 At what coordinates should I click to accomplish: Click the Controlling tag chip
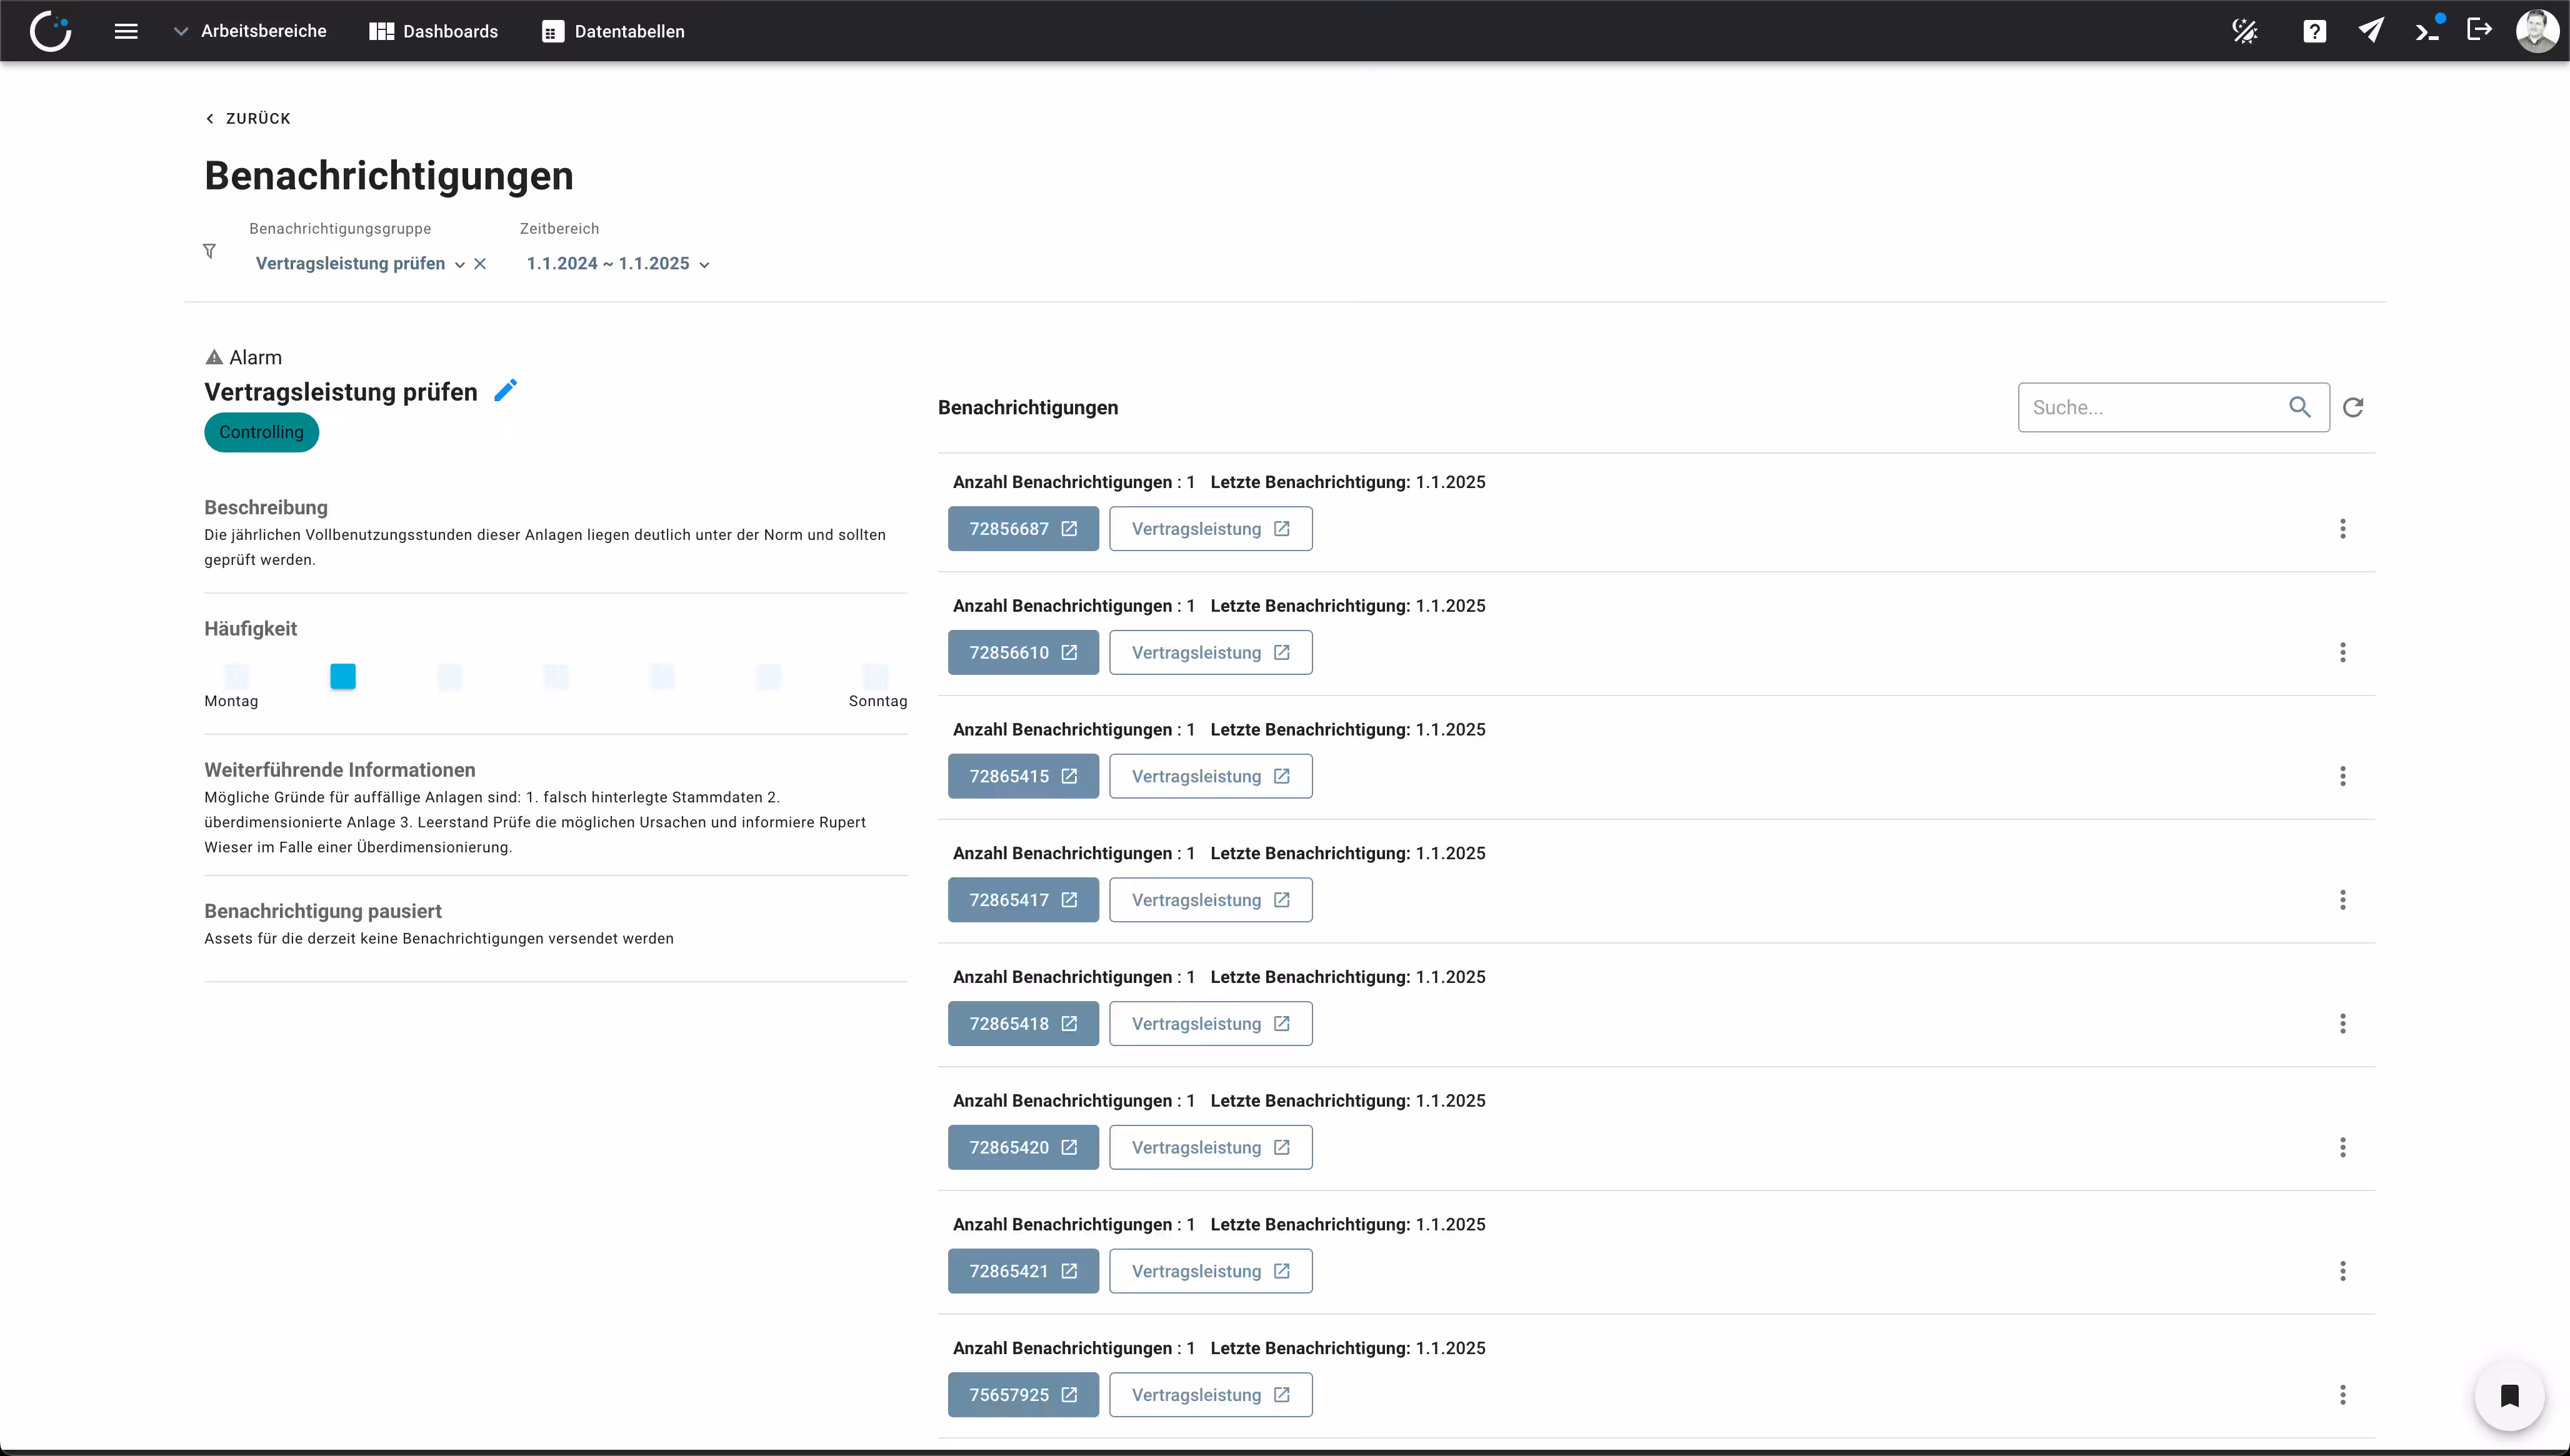[261, 432]
